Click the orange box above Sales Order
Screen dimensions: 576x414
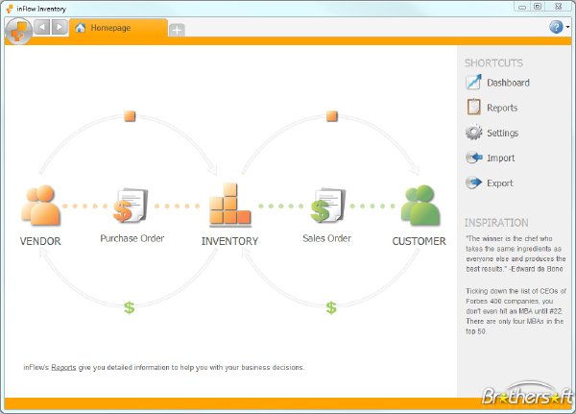coord(332,116)
